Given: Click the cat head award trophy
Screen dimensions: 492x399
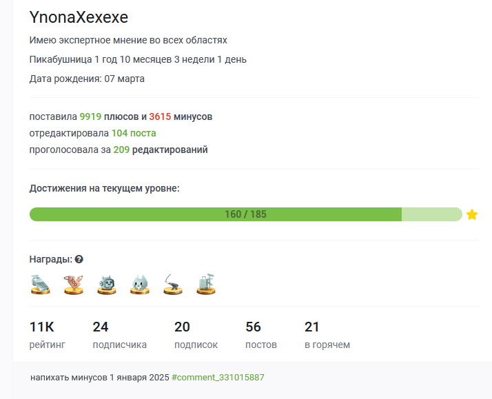Looking at the screenshot, I should click(x=140, y=284).
